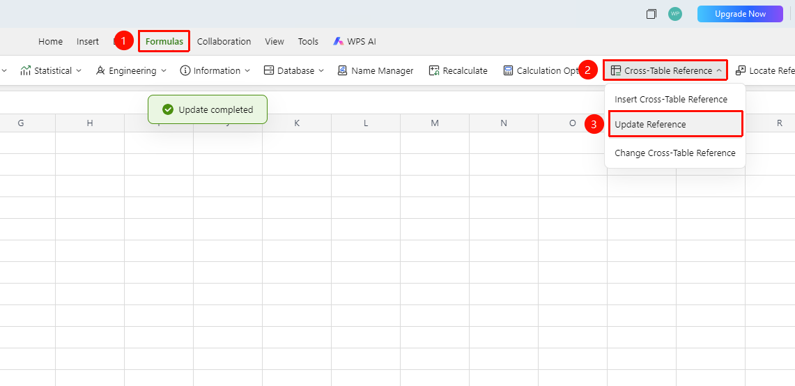Click the Update completed notification
The height and width of the screenshot is (386, 795).
tap(208, 109)
